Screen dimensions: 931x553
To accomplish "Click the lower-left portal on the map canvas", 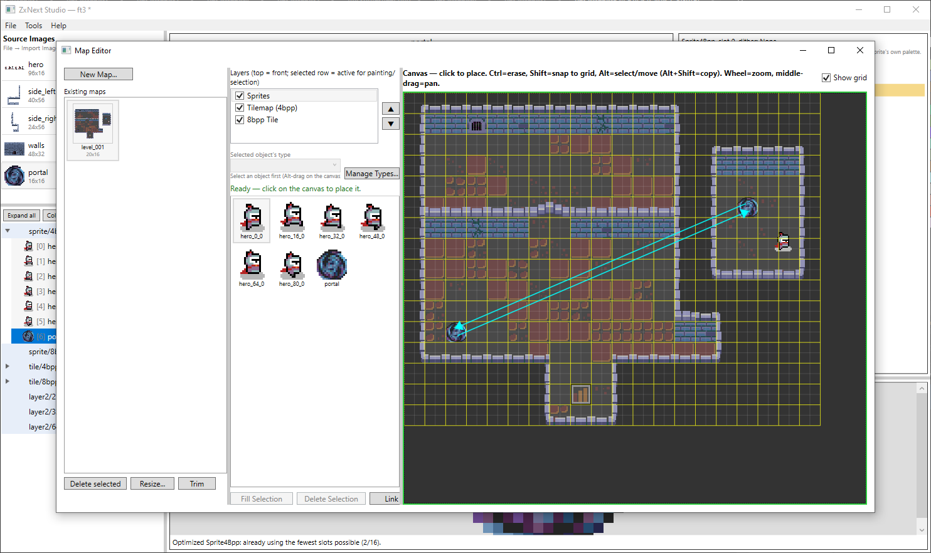I will point(456,332).
